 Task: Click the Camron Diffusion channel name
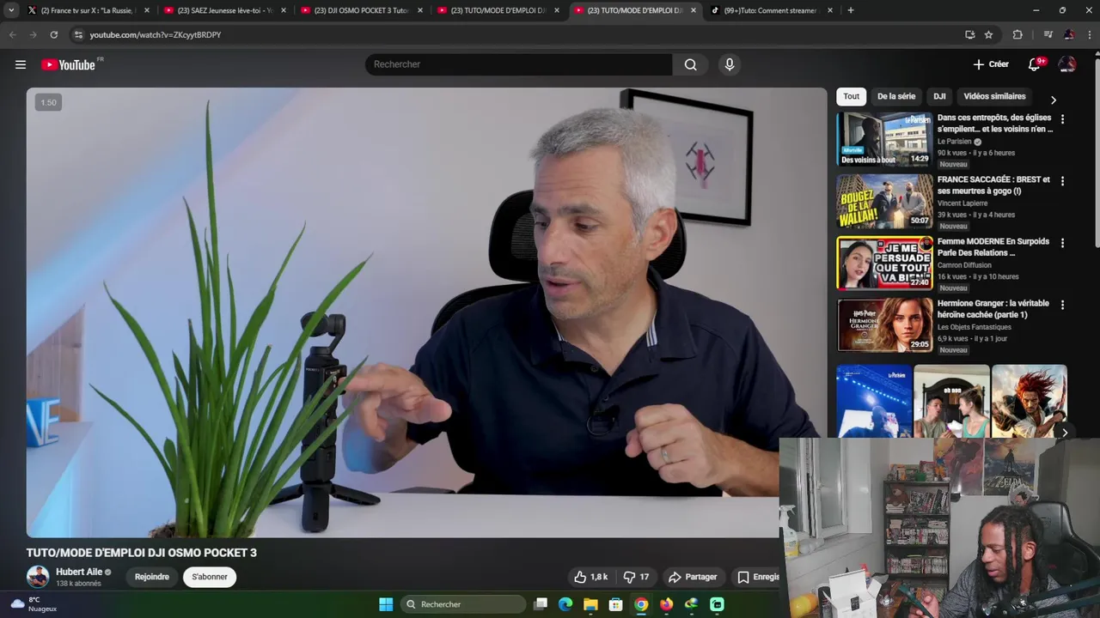(x=964, y=265)
